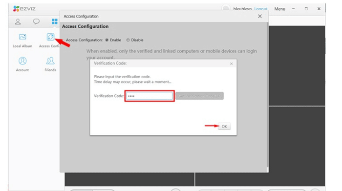Close the Verification Code dialog
Image resolution: width=342 pixels, height=191 pixels.
tap(231, 64)
